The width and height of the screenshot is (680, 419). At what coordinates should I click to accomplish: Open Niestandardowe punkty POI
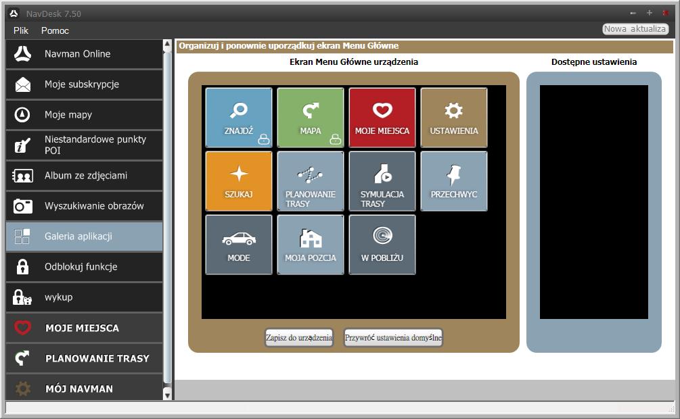point(84,145)
